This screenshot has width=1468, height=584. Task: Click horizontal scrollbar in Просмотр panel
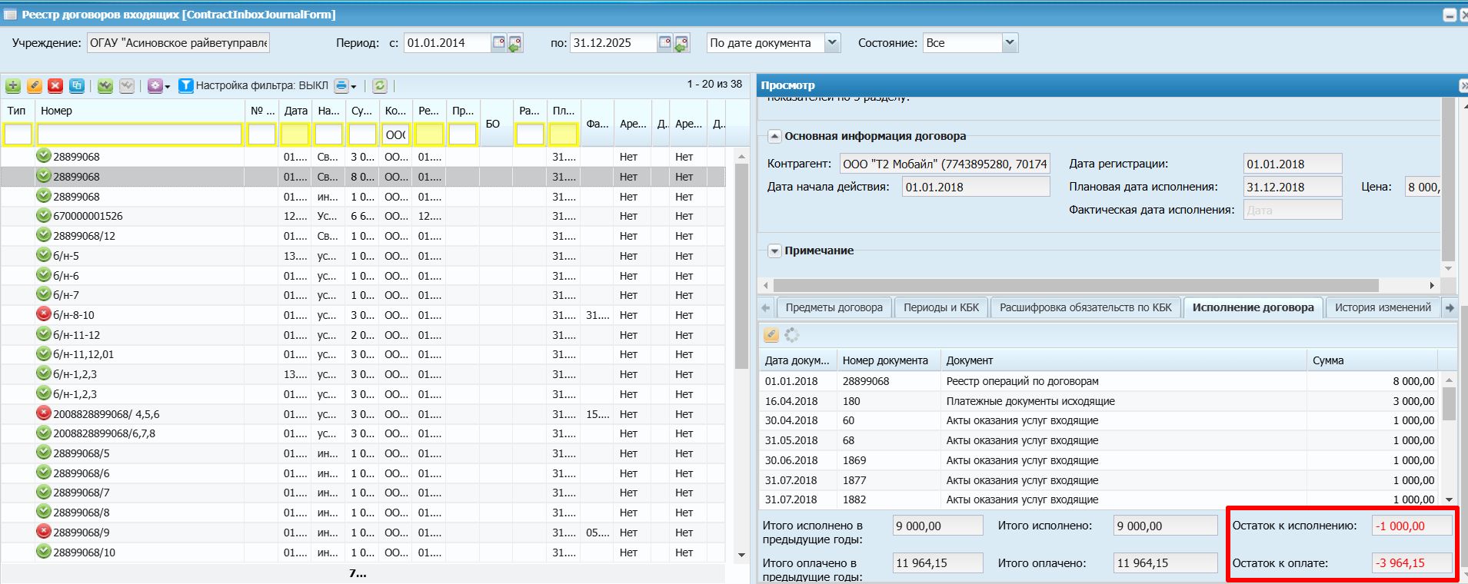pos(1077,285)
